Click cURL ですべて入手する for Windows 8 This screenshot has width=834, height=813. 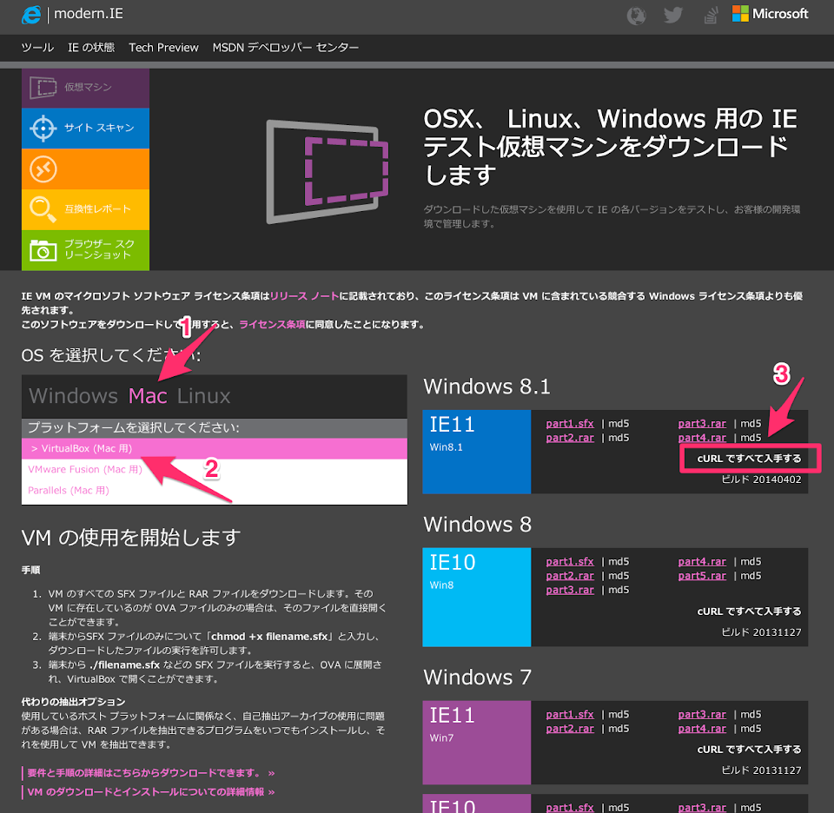[x=749, y=611]
